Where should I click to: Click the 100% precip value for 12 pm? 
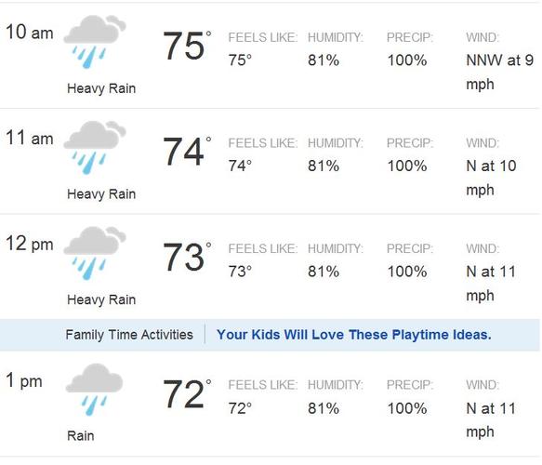[x=407, y=272]
